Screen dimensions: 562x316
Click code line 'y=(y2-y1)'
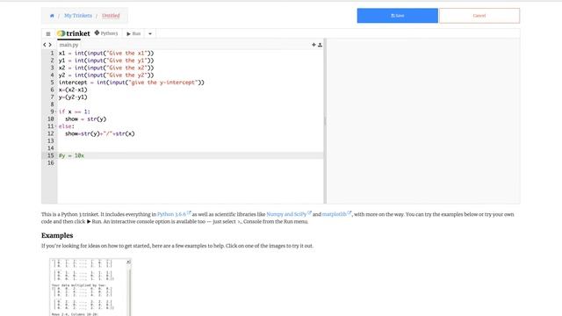pyautogui.click(x=73, y=97)
